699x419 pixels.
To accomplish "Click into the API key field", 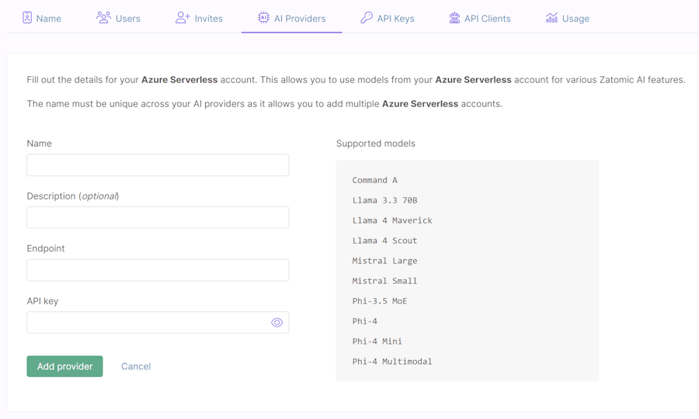I will pos(158,322).
